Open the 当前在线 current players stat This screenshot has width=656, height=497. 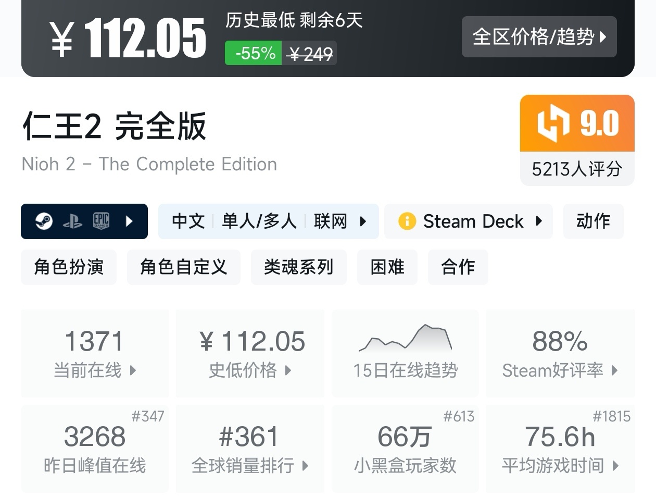pyautogui.click(x=95, y=353)
